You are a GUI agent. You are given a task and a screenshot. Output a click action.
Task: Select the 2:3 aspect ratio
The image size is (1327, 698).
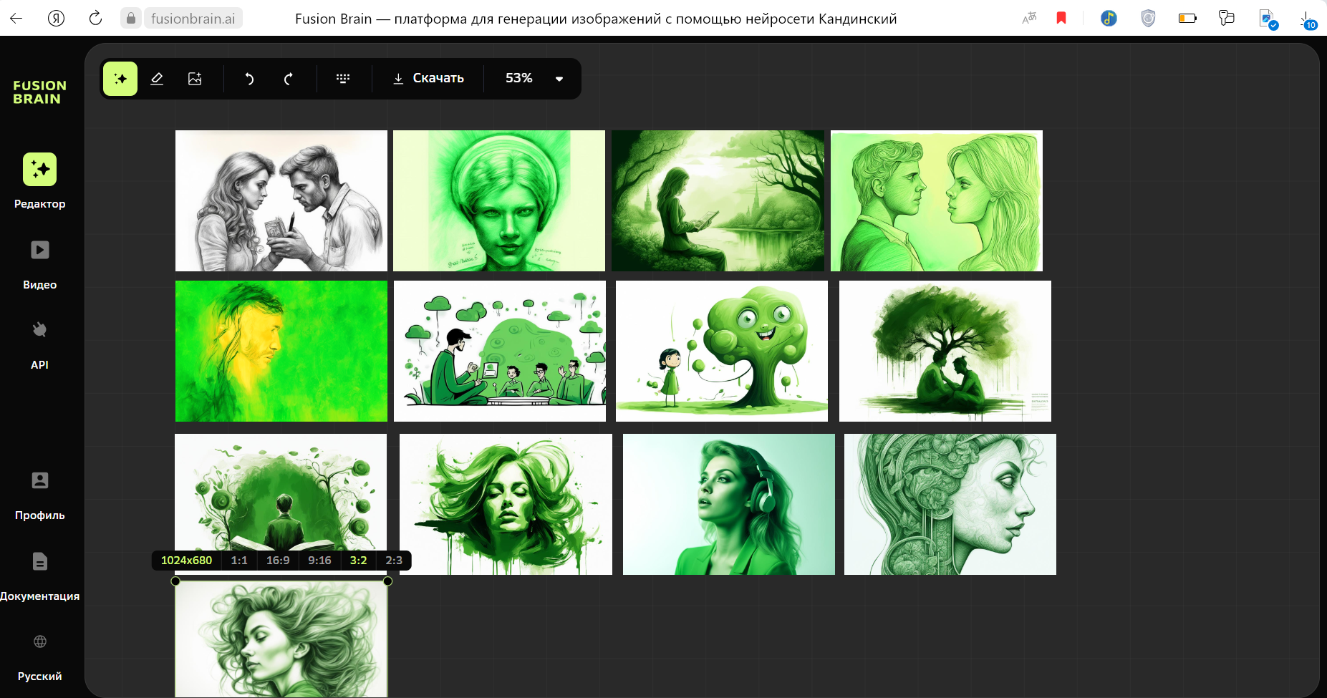[394, 561]
